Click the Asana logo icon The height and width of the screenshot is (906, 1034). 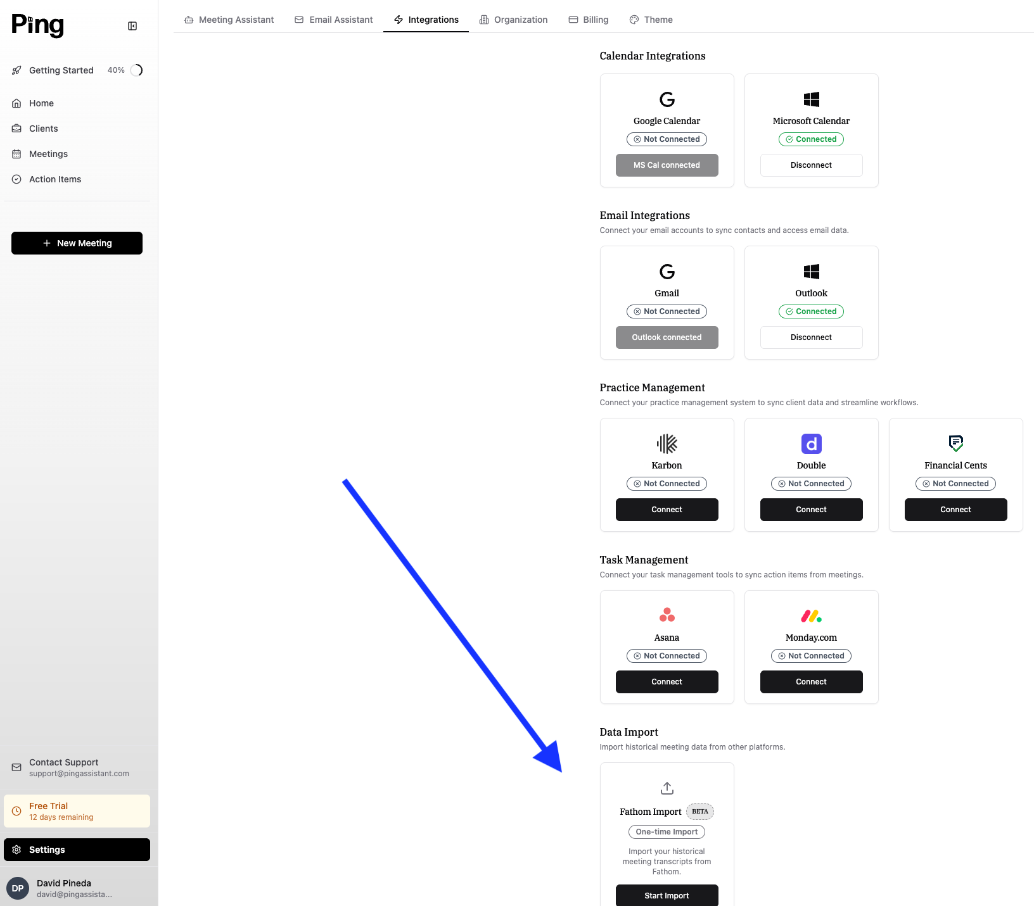[x=667, y=615]
